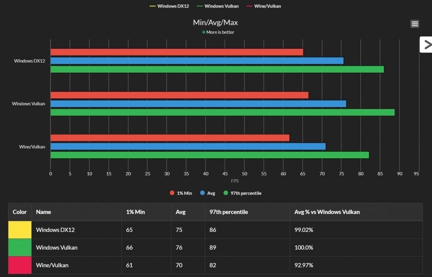
Task: Click the More is better subtitle
Action: point(218,32)
